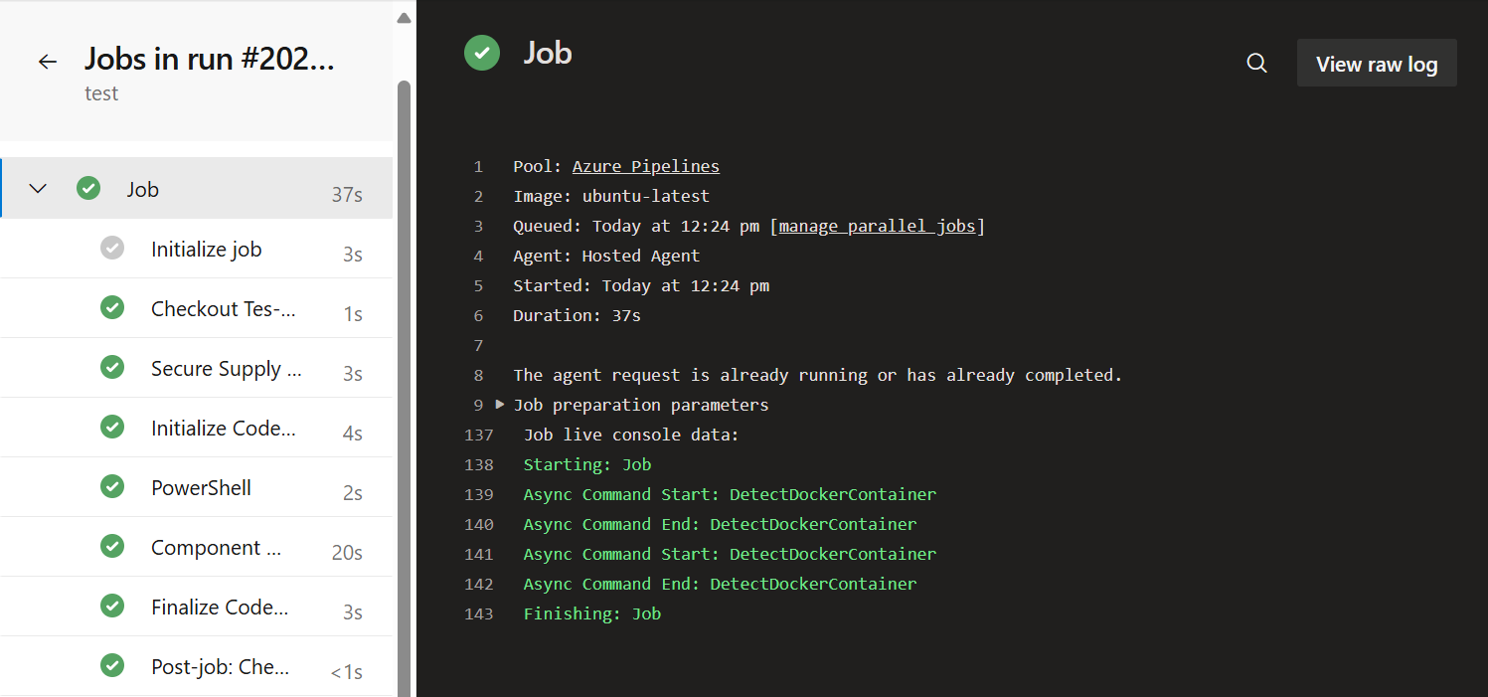Click the grey status icon for Initialize job

(x=112, y=249)
